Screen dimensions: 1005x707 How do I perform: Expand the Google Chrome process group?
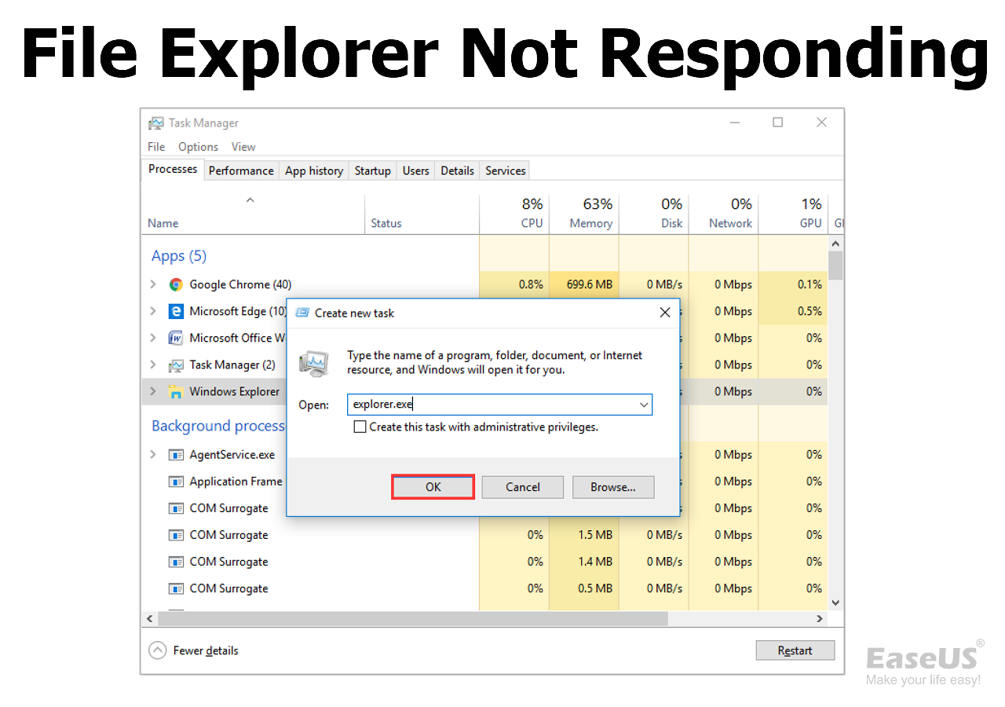tap(153, 284)
